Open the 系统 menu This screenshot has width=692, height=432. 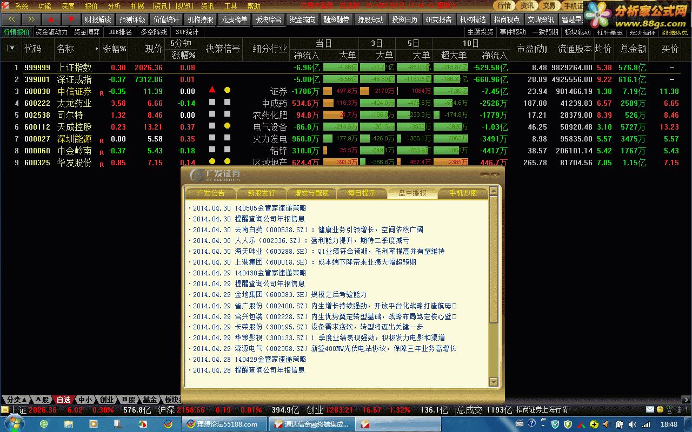[x=22, y=6]
